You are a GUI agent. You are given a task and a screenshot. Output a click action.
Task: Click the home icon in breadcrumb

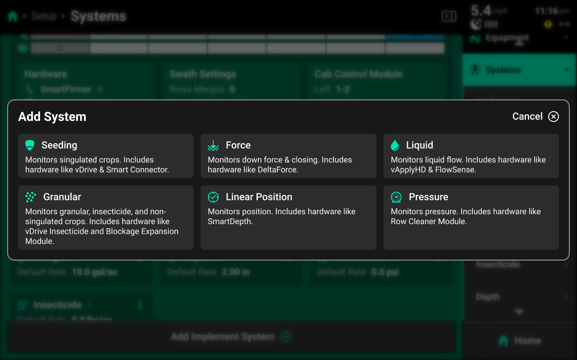point(13,17)
